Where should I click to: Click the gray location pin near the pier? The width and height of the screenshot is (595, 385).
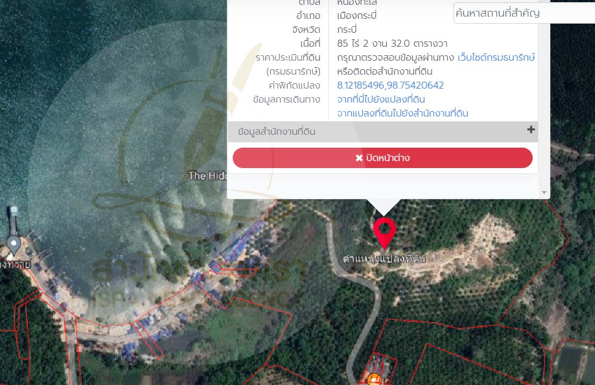click(13, 245)
